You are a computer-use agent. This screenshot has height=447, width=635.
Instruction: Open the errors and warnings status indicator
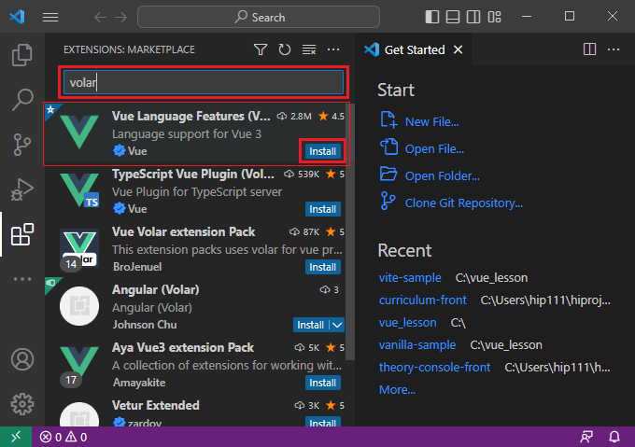(x=63, y=437)
